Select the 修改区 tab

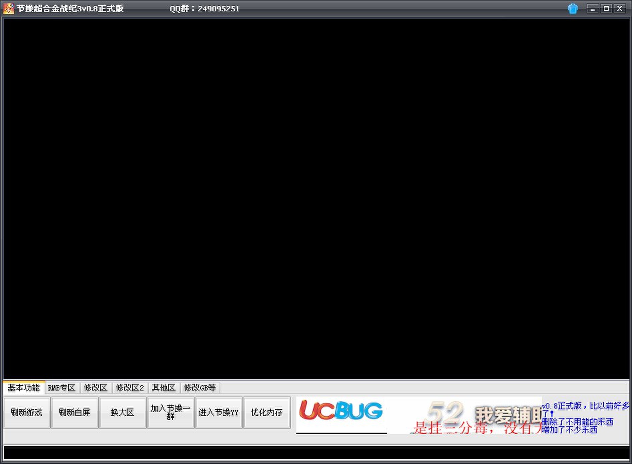(x=96, y=388)
